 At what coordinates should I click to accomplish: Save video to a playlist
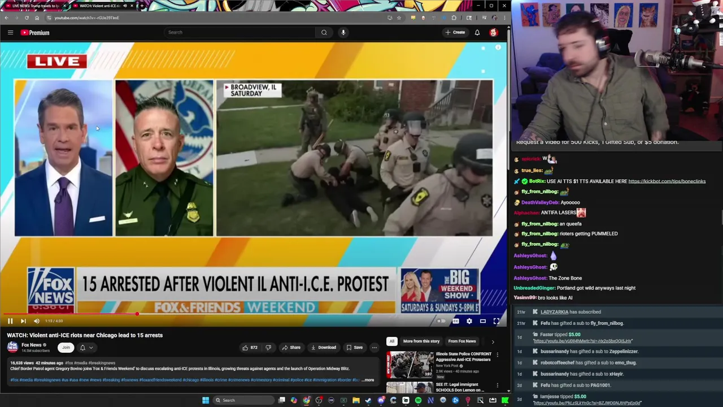point(354,348)
